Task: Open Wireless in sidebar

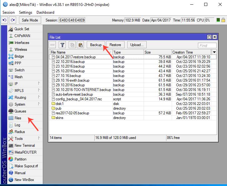Action: click(25, 50)
